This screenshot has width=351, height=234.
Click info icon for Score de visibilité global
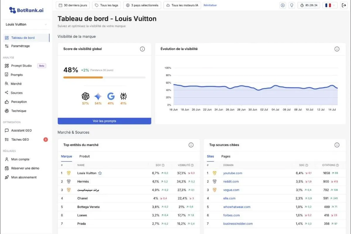click(x=142, y=49)
